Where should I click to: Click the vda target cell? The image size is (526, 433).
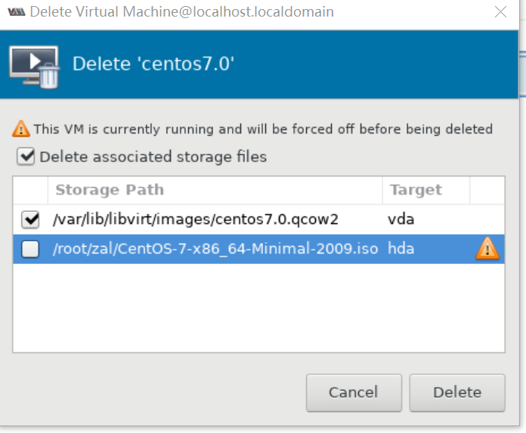tap(401, 220)
